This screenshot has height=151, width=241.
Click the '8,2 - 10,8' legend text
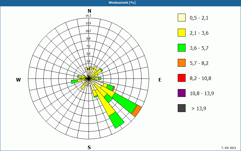point(200,79)
